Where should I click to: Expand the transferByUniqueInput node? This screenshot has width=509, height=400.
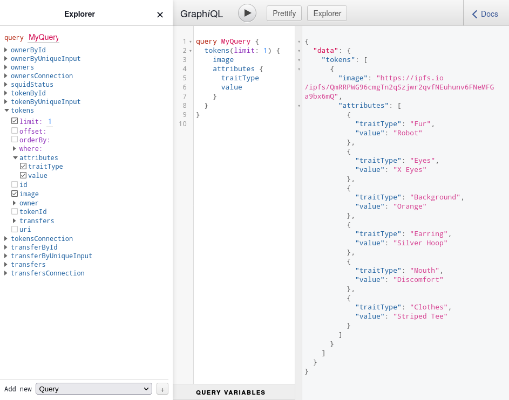[x=6, y=256]
